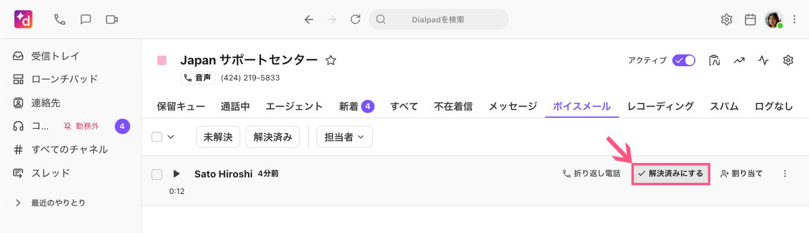
Task: Open the calendar icon in top bar
Action: pyautogui.click(x=750, y=20)
